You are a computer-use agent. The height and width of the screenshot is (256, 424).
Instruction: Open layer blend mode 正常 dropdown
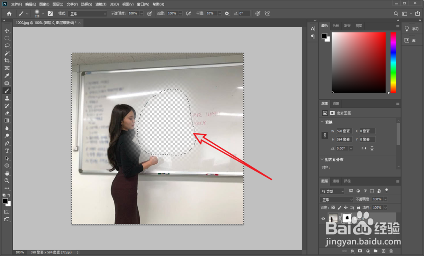point(337,200)
